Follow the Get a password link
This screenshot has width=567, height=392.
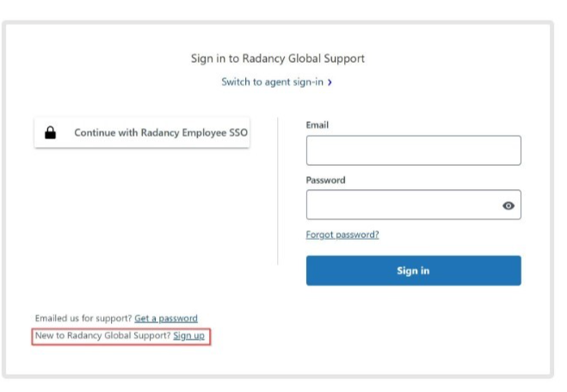click(166, 318)
